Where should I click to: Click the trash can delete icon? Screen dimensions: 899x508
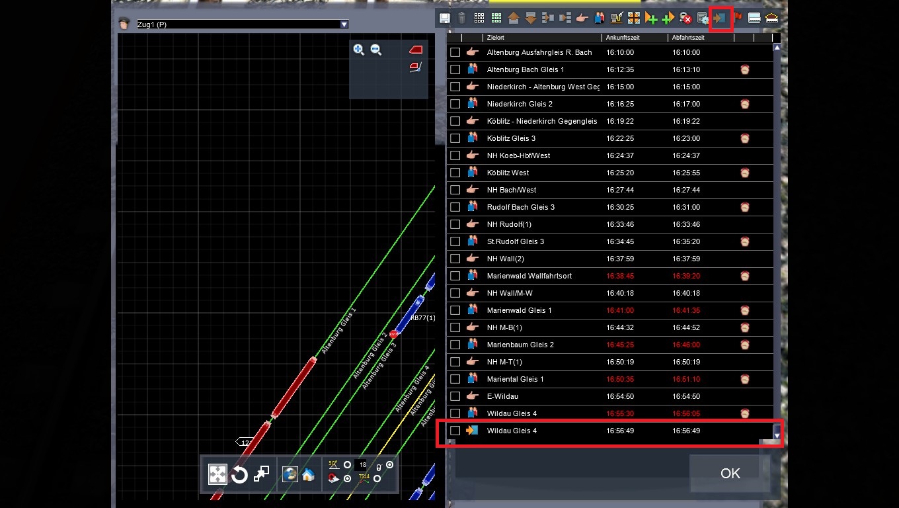pyautogui.click(x=462, y=19)
